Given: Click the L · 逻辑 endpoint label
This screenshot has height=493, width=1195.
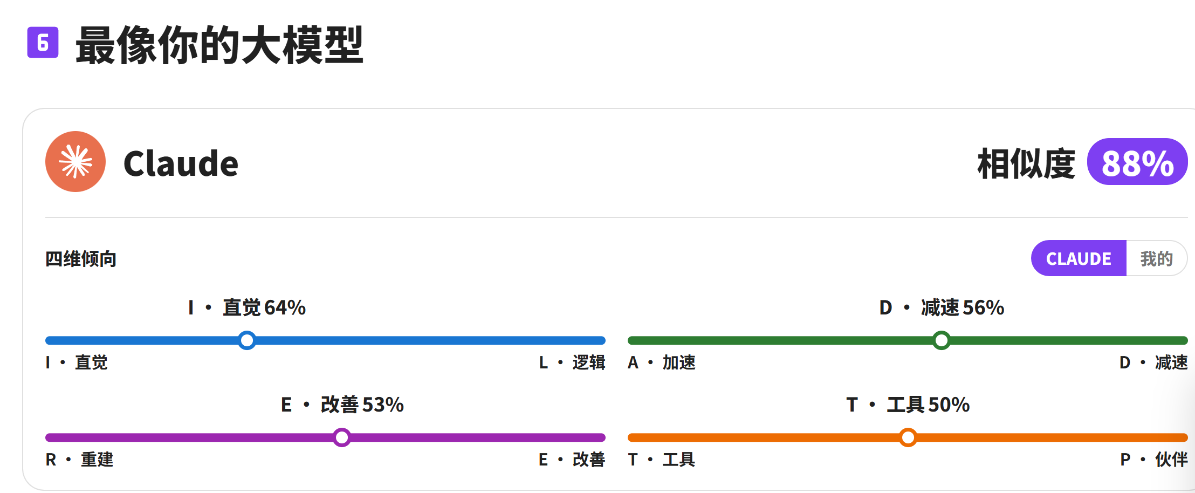Looking at the screenshot, I should point(572,362).
